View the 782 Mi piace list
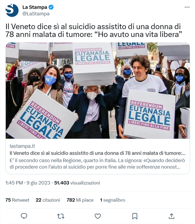 [x=80, y=200]
